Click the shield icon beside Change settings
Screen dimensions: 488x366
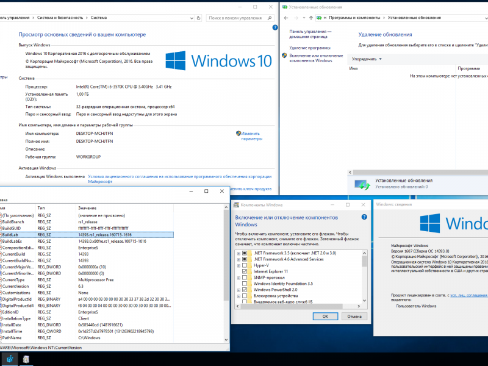239,133
